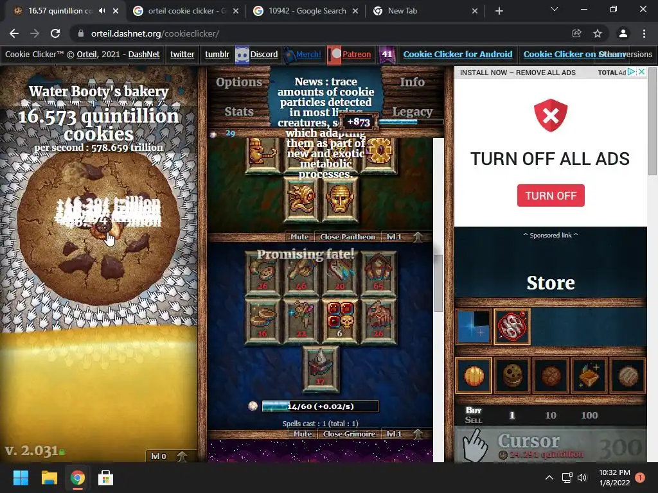Bookmark this page with the star icon

coord(598,33)
